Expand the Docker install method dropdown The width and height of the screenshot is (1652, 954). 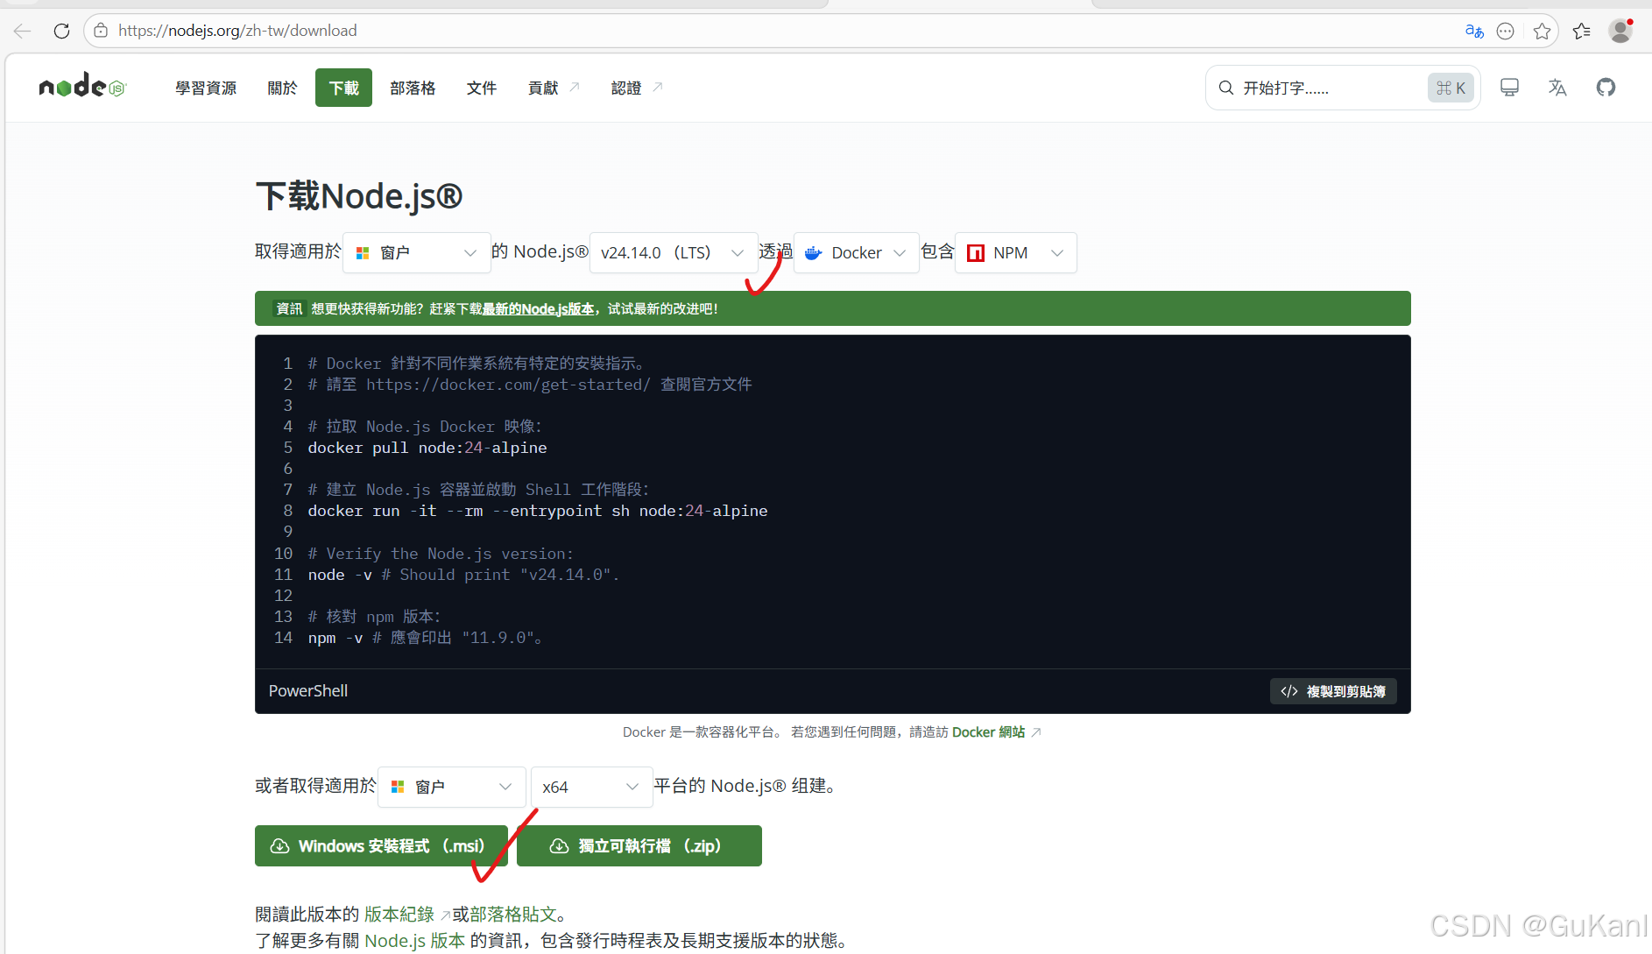point(856,253)
